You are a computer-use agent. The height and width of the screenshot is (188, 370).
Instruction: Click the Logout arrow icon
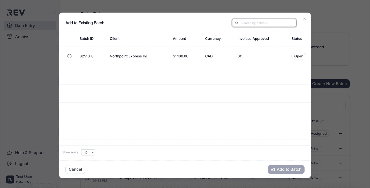tap(9, 164)
